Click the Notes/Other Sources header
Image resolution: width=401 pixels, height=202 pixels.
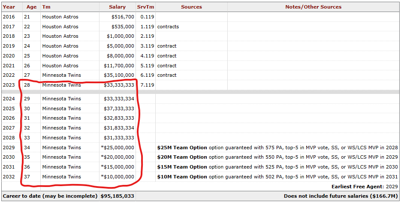tap(313, 7)
